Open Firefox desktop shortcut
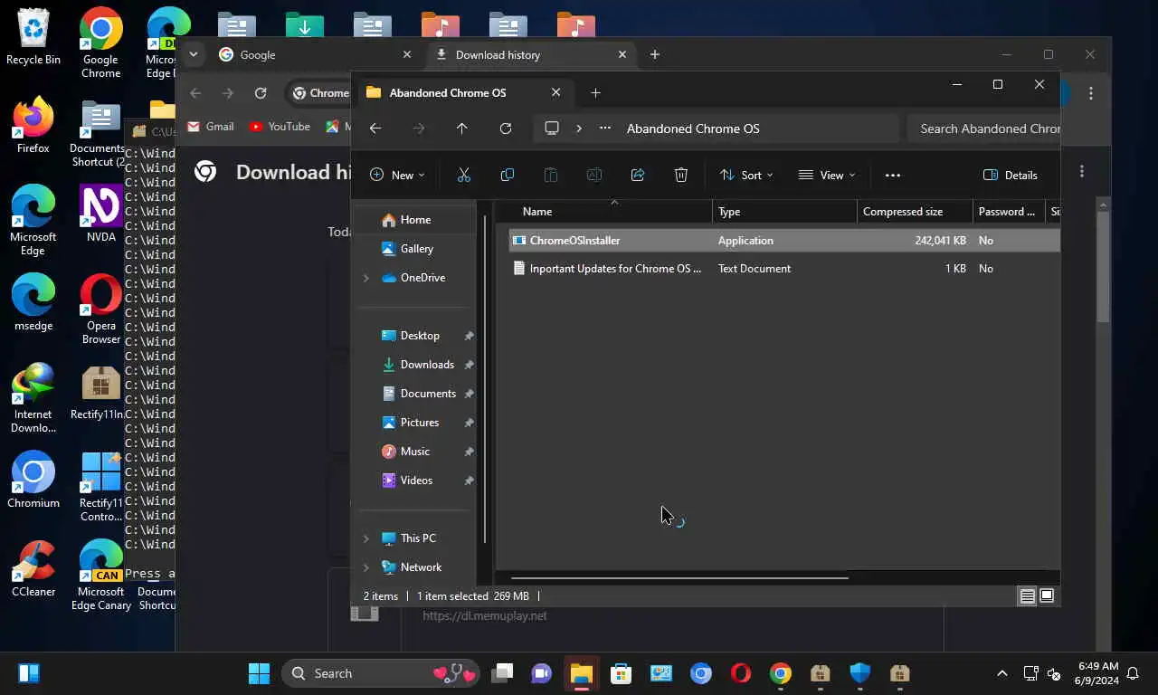The height and width of the screenshot is (695, 1158). (x=33, y=125)
